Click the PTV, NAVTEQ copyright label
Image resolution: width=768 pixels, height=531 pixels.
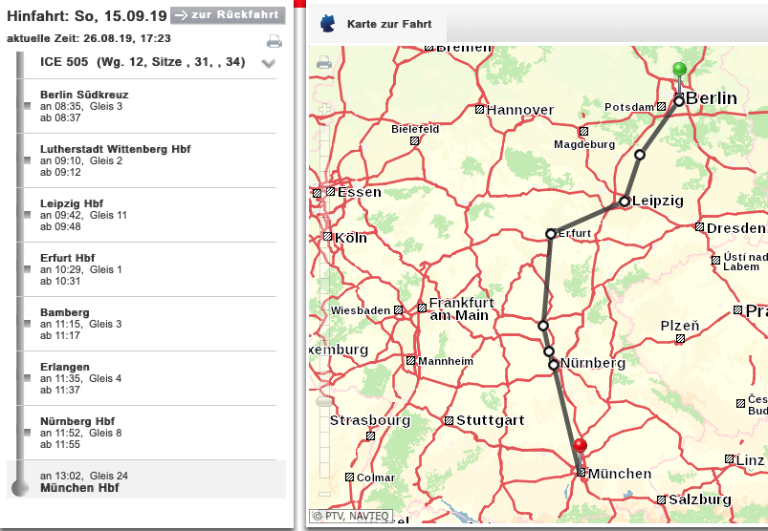pos(352,517)
